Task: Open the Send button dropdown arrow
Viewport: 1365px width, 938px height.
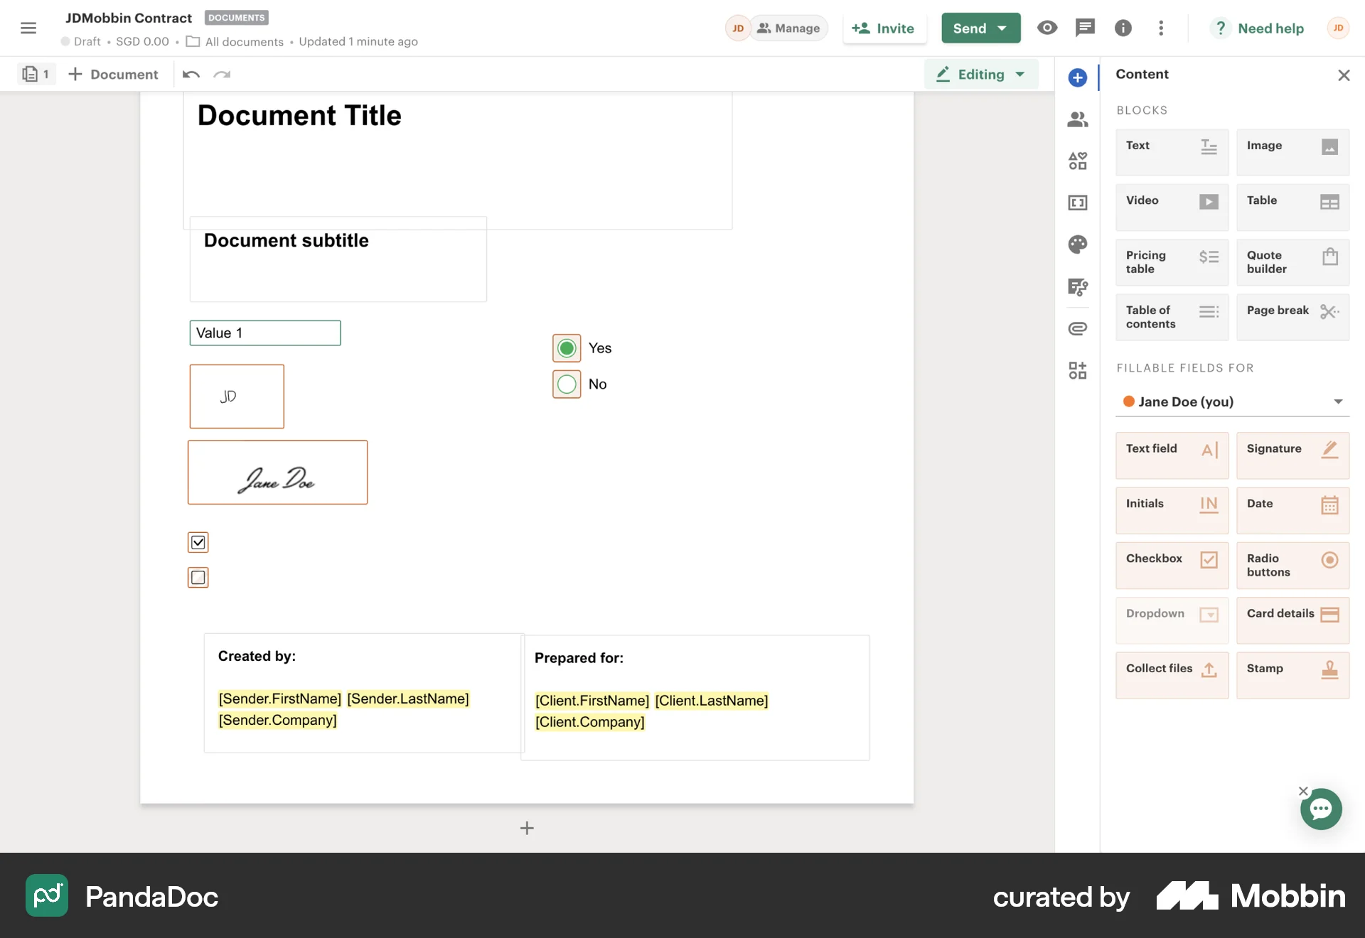Action: point(1002,28)
